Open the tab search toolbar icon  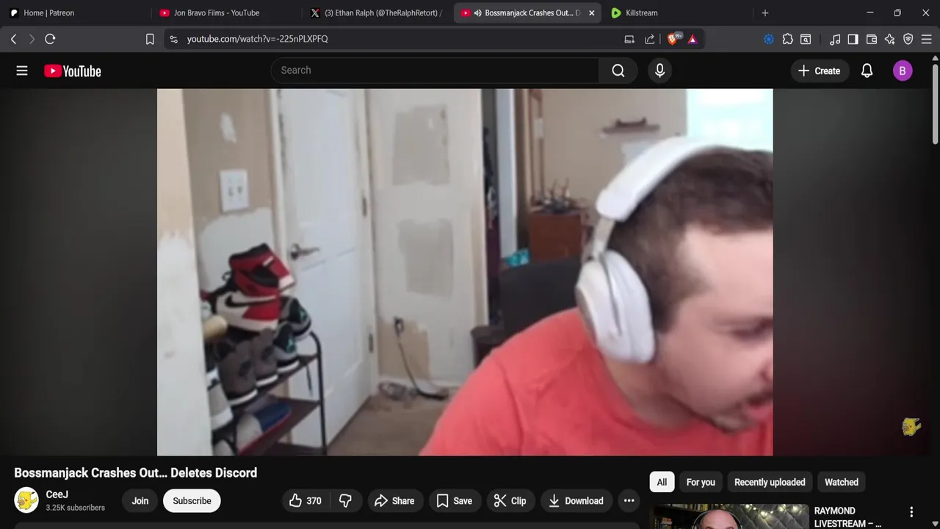(806, 39)
